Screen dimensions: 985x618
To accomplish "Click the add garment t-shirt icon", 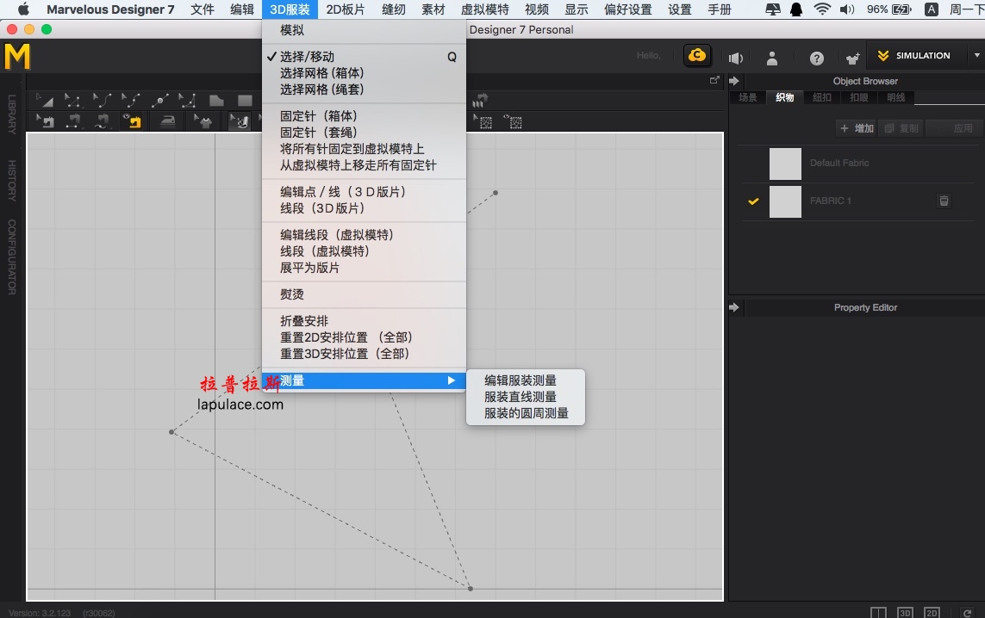I will point(852,59).
